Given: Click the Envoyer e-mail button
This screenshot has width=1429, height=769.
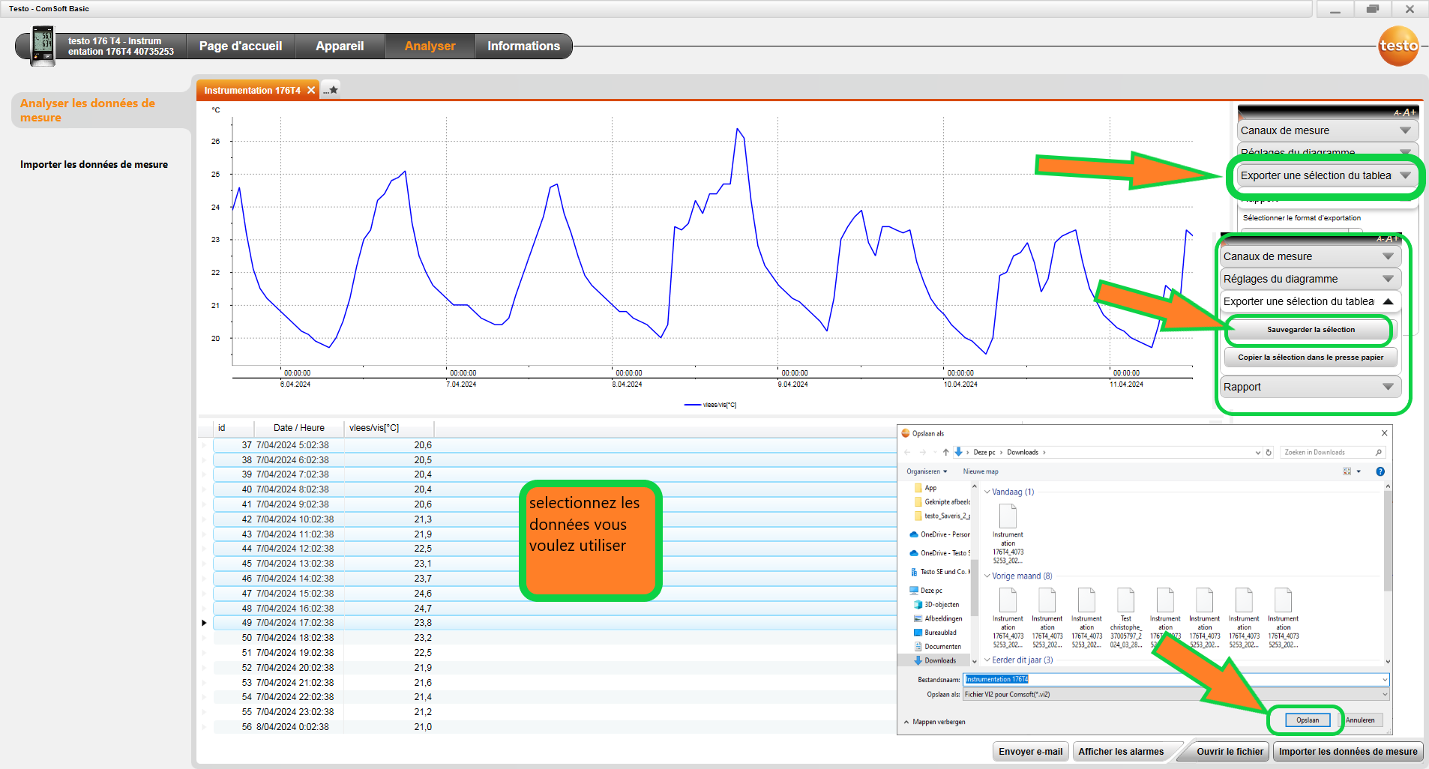Looking at the screenshot, I should [1030, 752].
